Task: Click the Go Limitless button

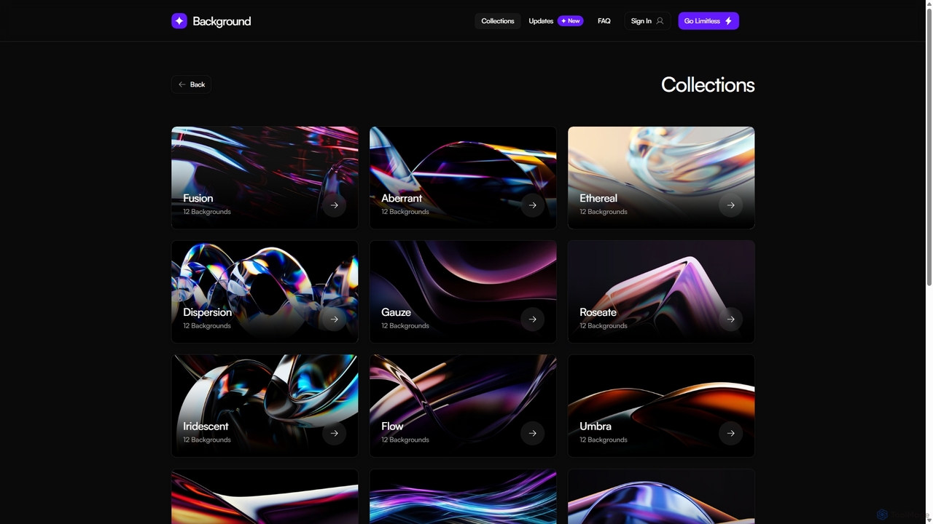Action: click(708, 21)
